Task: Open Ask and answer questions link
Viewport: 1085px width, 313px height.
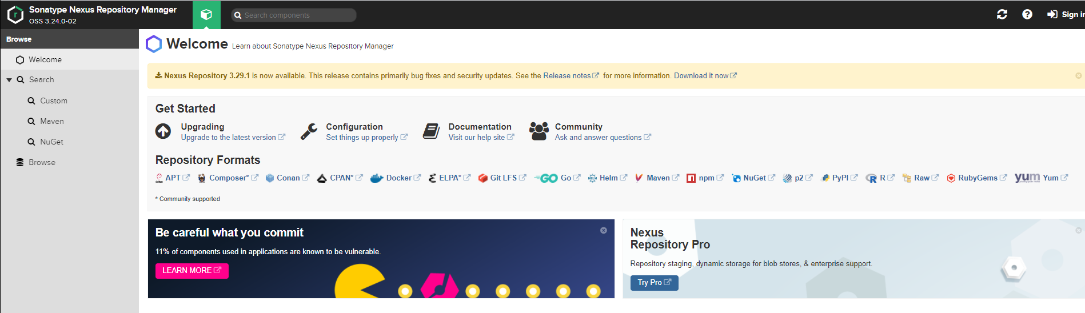Action: (x=603, y=138)
